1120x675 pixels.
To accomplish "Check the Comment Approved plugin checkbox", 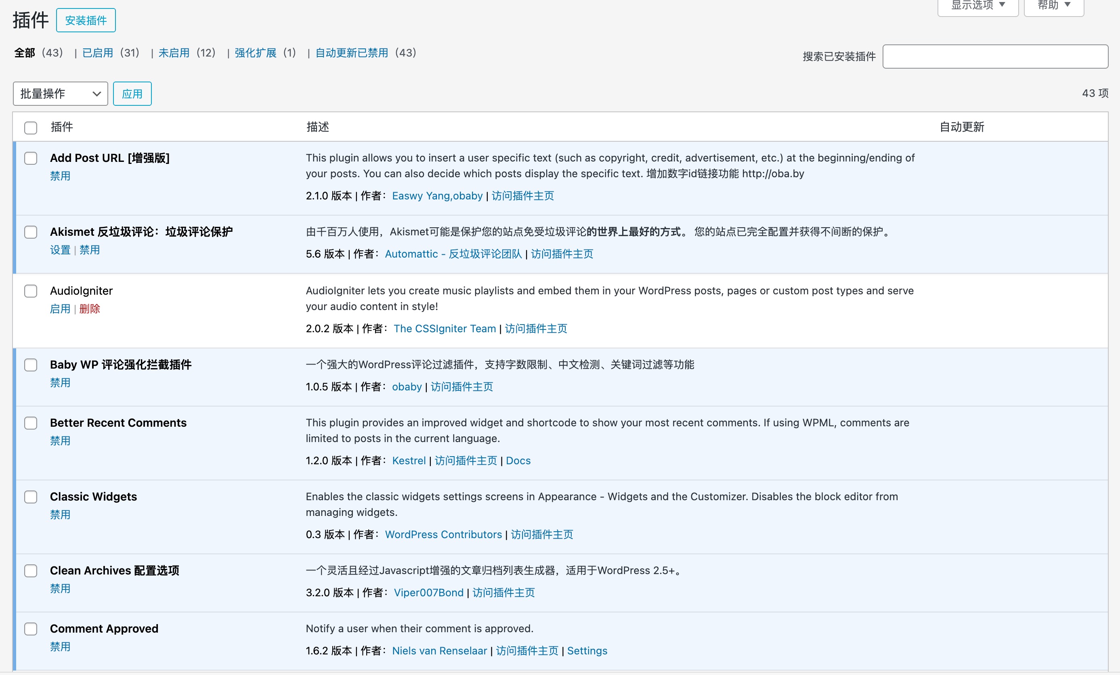I will (30, 629).
